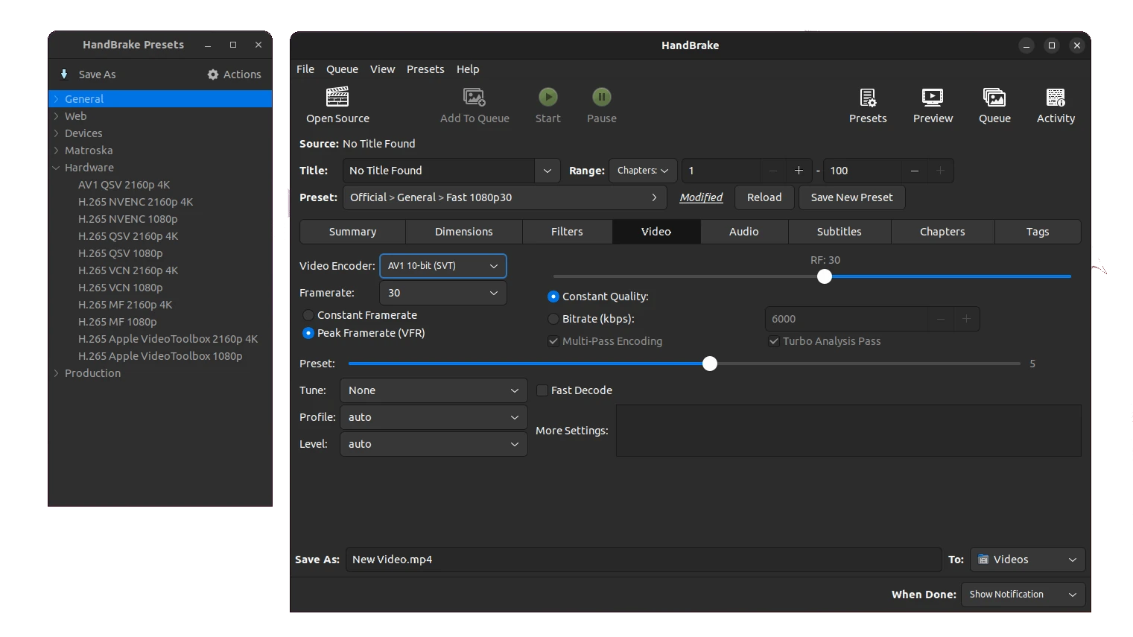The image size is (1133, 637).
Task: Select the Constant Quality radio button
Action: (x=553, y=297)
